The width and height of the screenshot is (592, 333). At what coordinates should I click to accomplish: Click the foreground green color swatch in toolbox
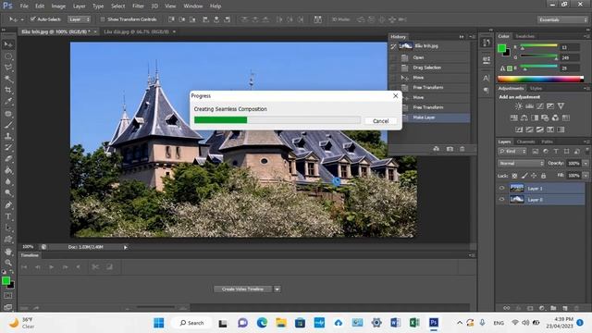[x=6, y=280]
